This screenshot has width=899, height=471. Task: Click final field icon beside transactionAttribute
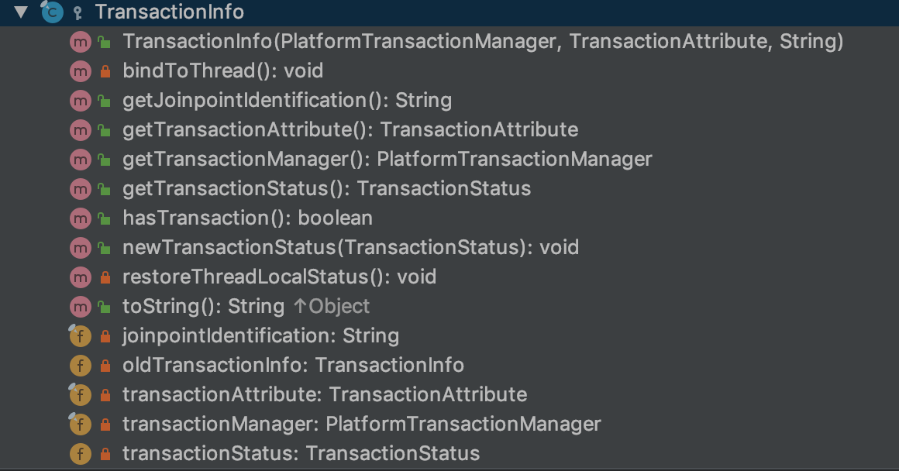(80, 395)
